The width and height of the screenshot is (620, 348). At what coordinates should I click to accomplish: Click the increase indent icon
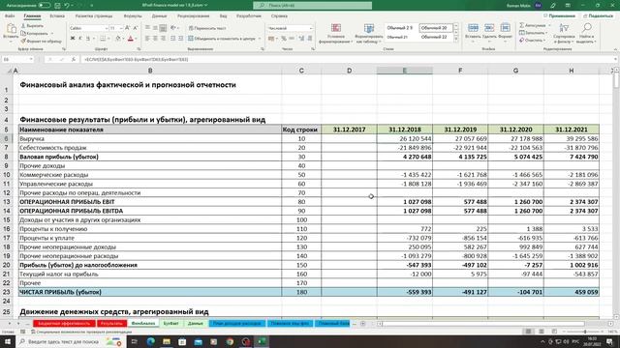coord(181,39)
